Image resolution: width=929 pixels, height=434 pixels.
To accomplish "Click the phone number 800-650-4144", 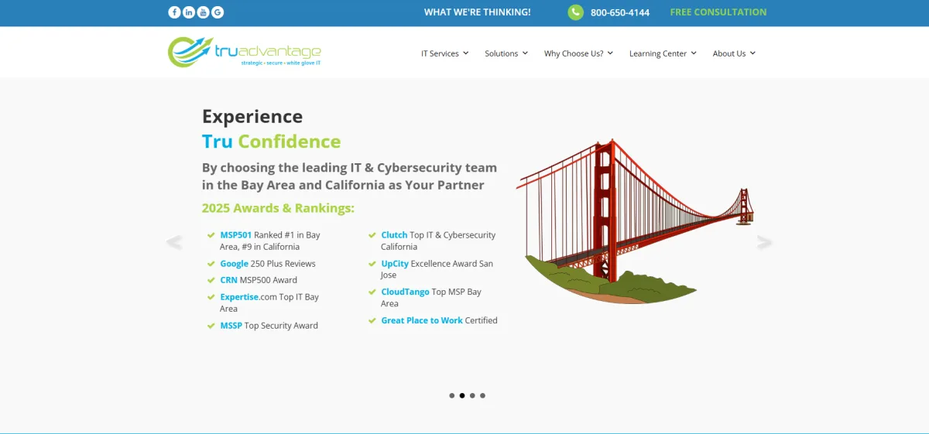I will click(620, 12).
